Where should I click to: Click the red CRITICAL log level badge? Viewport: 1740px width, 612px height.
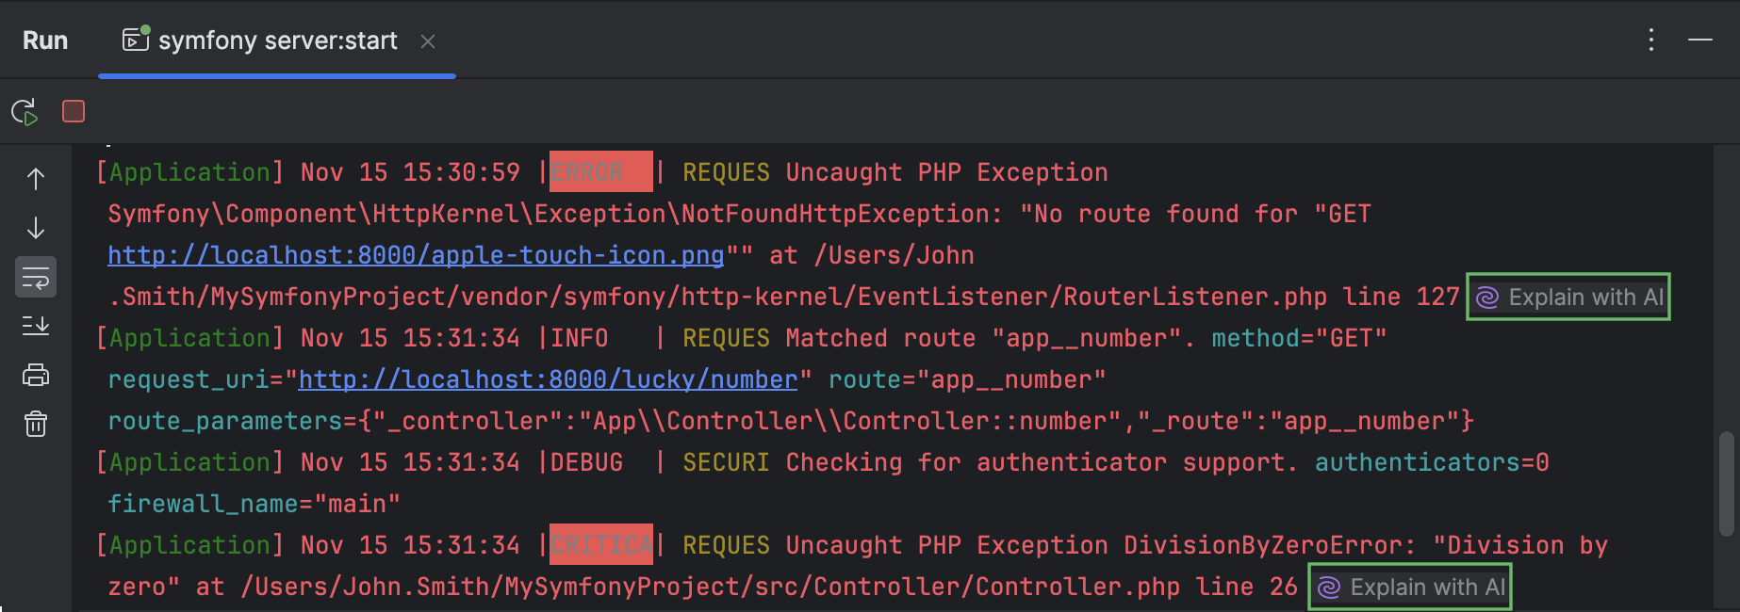coord(600,545)
